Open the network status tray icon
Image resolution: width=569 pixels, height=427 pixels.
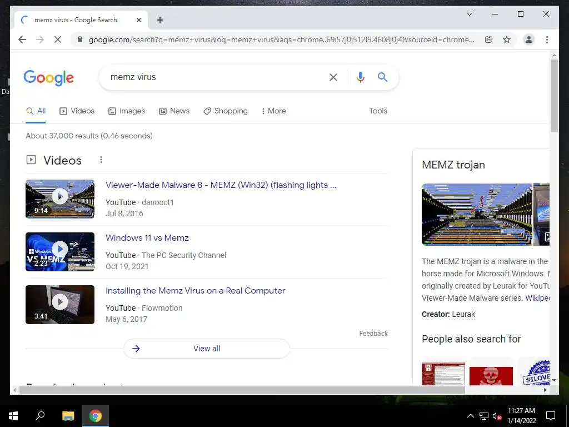coord(484,416)
